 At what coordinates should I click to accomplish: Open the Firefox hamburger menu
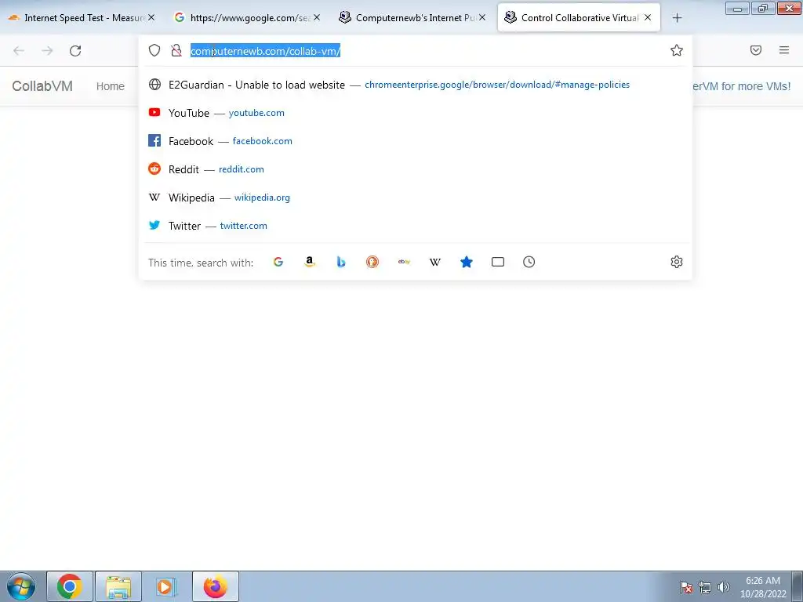[x=784, y=50]
